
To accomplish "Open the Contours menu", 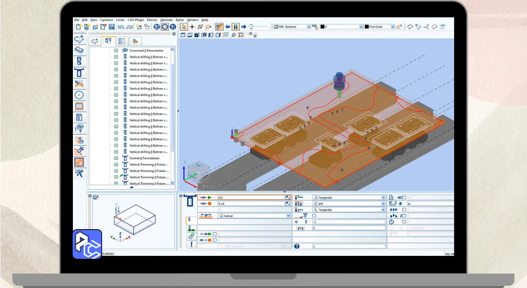I will [107, 20].
